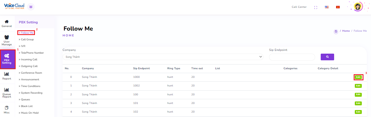Open the user avatar profile menu
Viewport: 371px width, 117px height.
tap(358, 7)
